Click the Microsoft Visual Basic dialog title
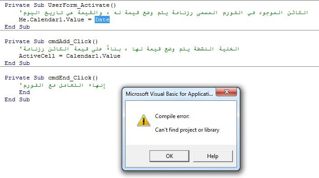The image size is (319, 178). [169, 94]
